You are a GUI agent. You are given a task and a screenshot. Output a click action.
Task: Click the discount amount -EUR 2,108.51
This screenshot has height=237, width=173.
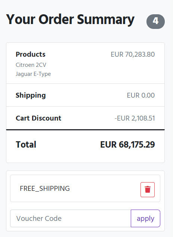135,118
